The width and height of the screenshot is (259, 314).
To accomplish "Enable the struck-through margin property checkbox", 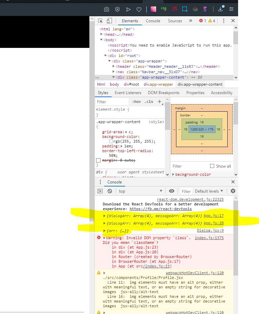I will coord(98,161).
